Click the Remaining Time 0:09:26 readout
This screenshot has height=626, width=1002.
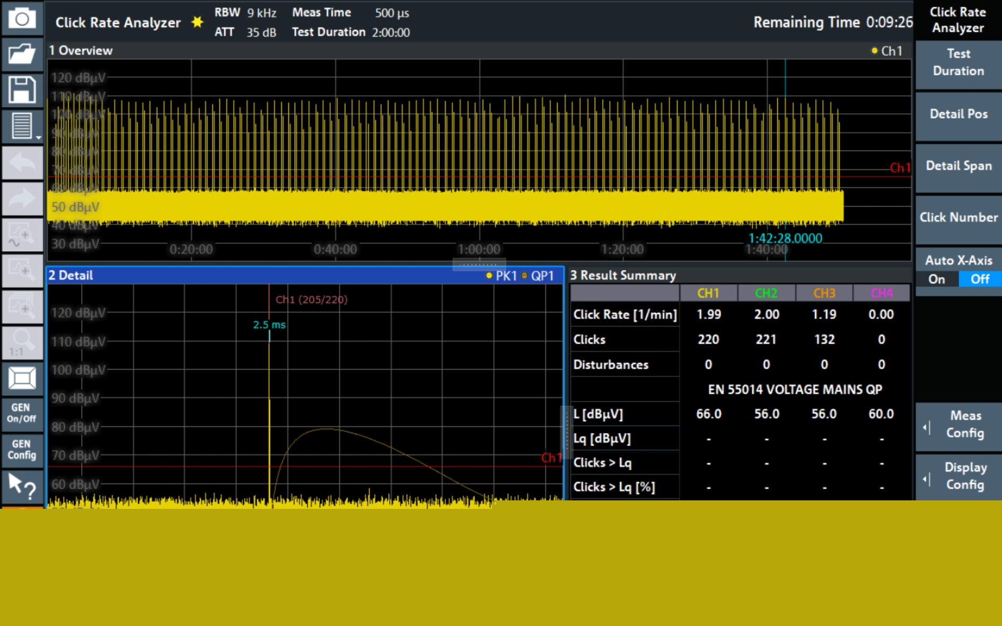click(833, 22)
